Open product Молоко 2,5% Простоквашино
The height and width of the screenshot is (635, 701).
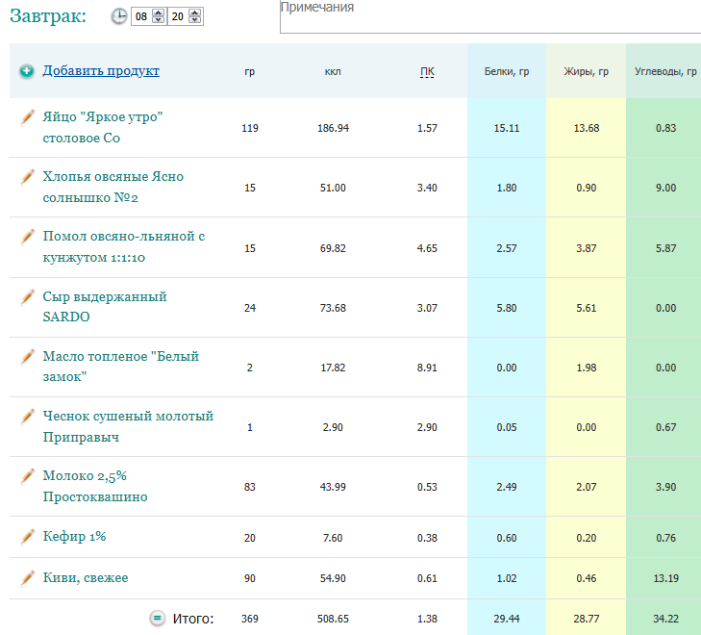(x=95, y=487)
